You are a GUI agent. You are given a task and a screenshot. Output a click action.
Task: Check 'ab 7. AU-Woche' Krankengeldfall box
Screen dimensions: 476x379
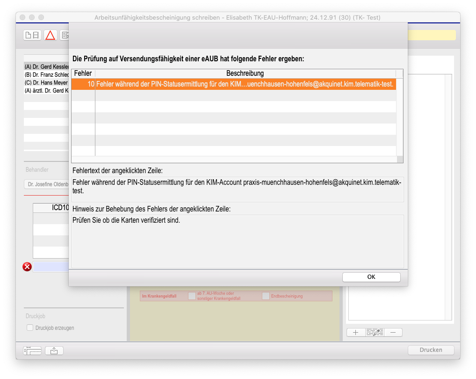(192, 296)
